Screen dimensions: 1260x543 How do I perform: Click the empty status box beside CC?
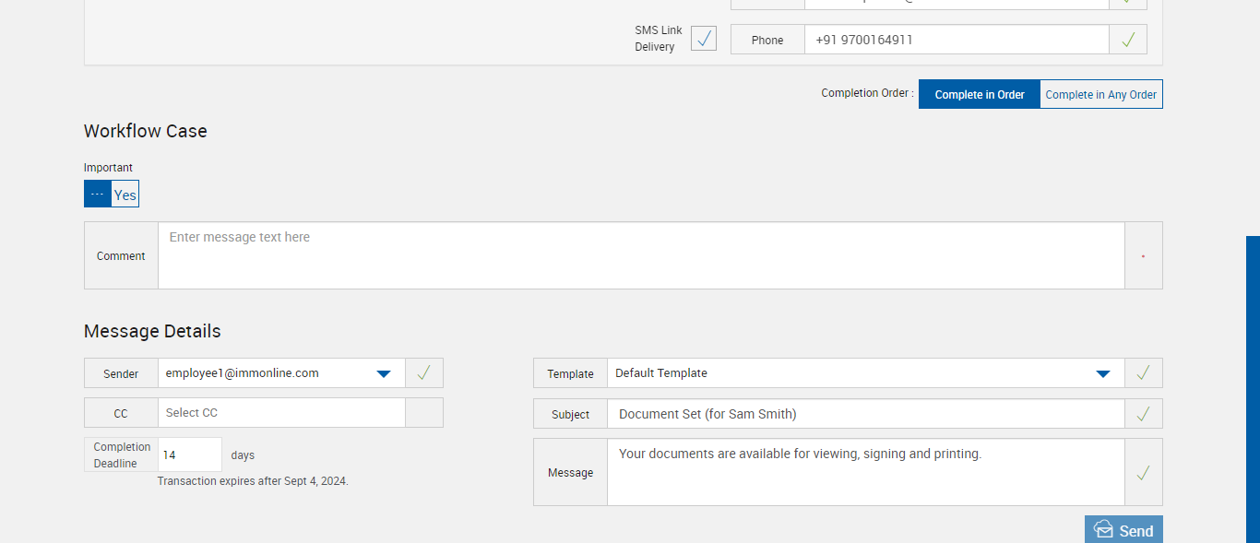[x=424, y=413]
